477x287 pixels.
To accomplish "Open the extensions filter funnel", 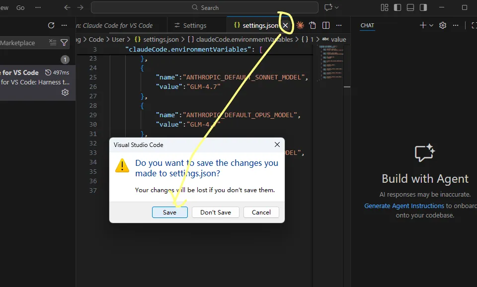I will [x=64, y=43].
